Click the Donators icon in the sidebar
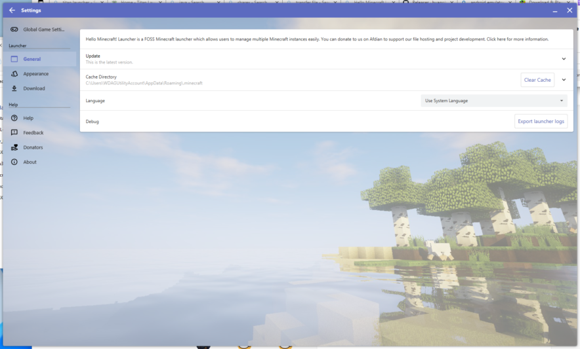This screenshot has height=349, width=580. click(14, 147)
